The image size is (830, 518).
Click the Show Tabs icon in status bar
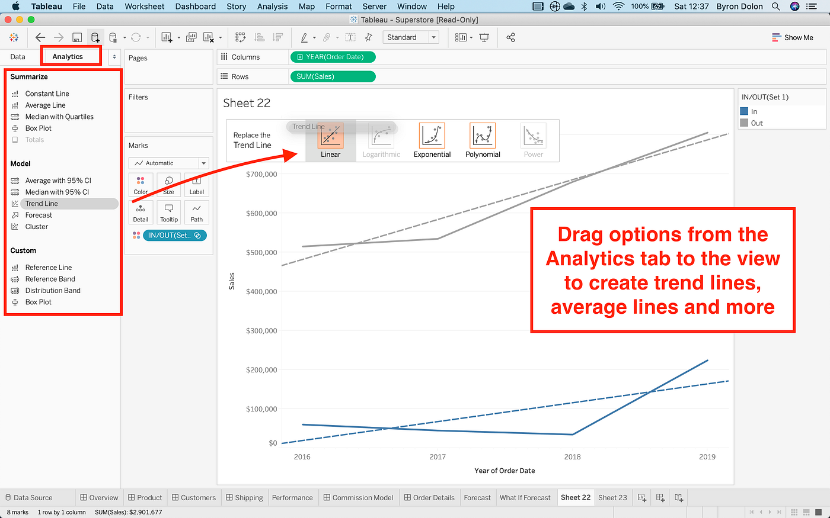[819, 512]
